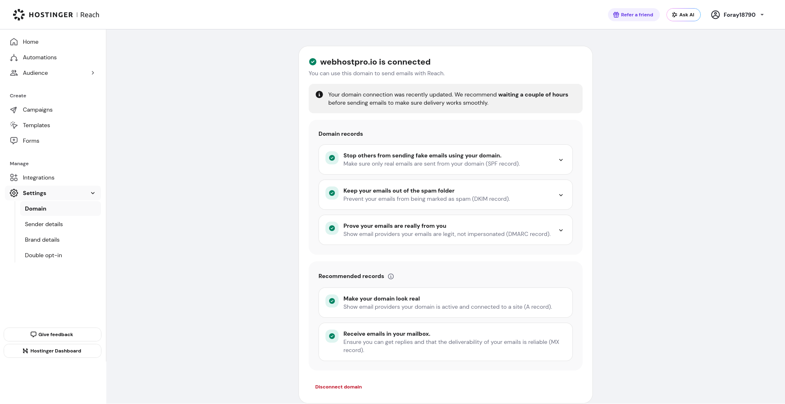Click the 'Recommended records' heading text
Screen dimensions: 785x404
(x=351, y=276)
